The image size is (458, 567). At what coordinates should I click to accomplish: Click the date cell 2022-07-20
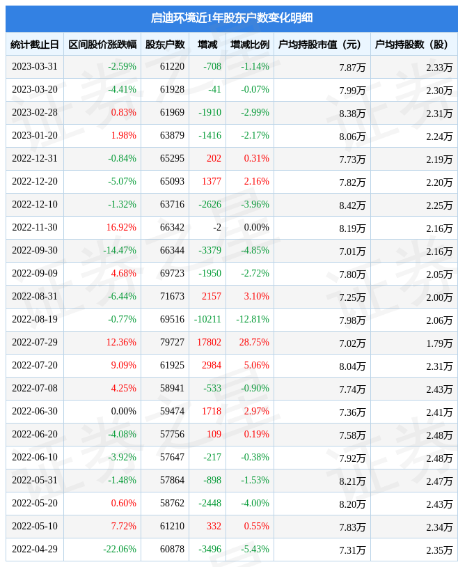click(35, 365)
